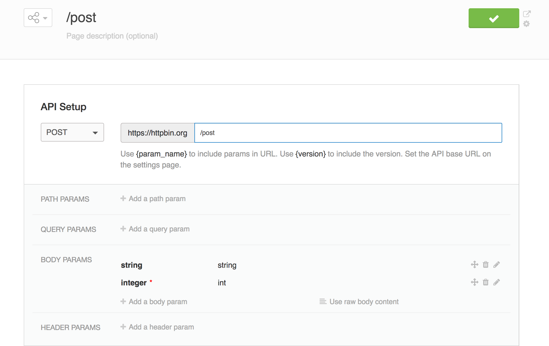Screen dimensions: 549x346
Task: Click Add a body param
Action: (x=154, y=301)
